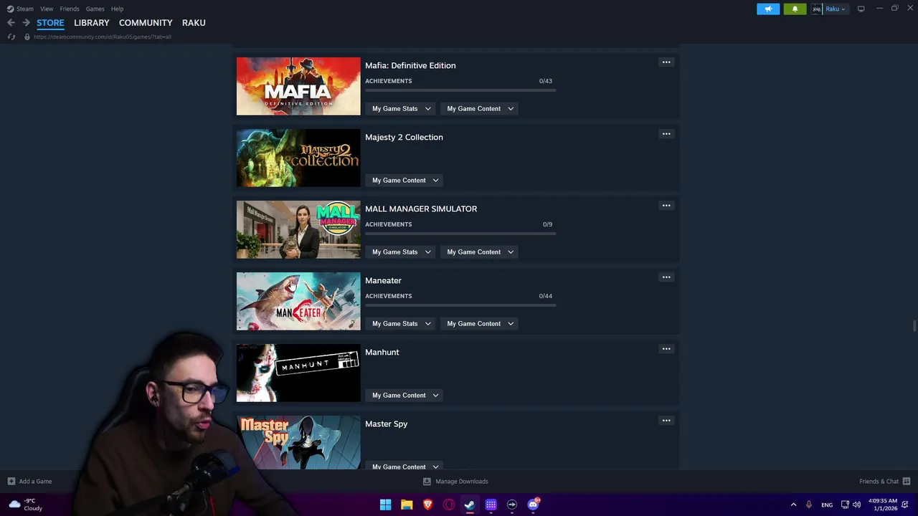Go forward with the navigation arrow
Image resolution: width=918 pixels, height=516 pixels.
coord(26,23)
